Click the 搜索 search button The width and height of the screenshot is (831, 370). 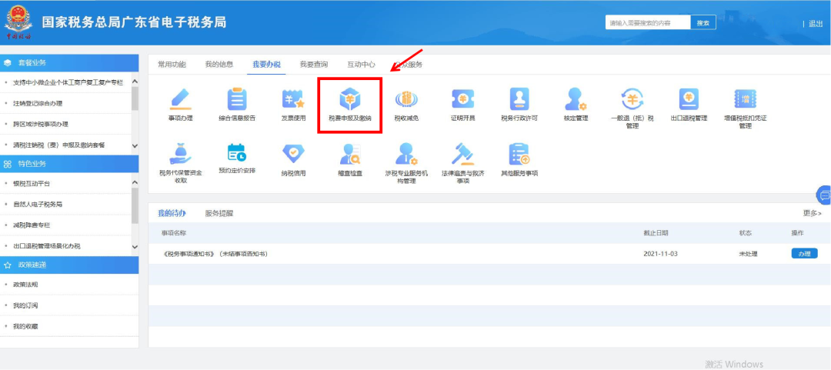coord(703,23)
